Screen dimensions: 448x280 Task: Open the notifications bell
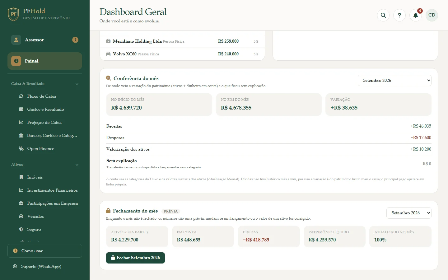(416, 15)
